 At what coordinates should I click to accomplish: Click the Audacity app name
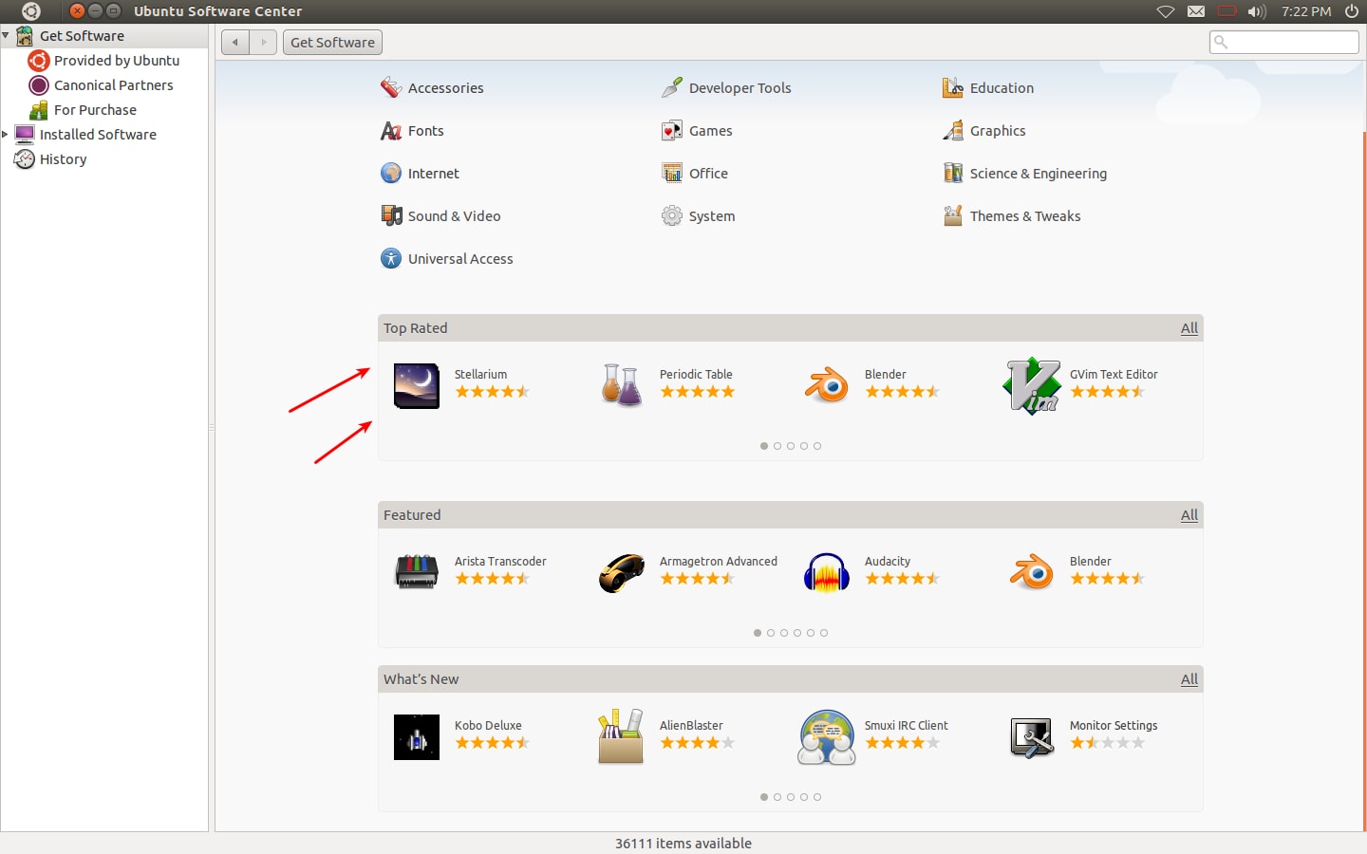pos(888,561)
